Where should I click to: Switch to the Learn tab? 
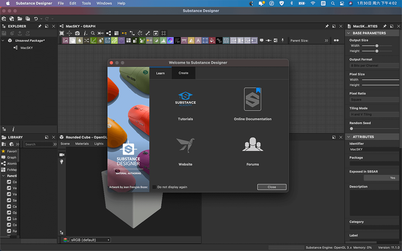point(160,73)
